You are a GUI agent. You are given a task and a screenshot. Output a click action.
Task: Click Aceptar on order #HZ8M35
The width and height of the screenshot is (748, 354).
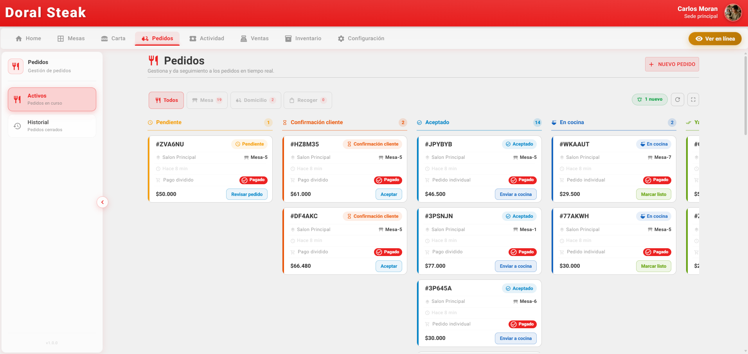pyautogui.click(x=389, y=194)
